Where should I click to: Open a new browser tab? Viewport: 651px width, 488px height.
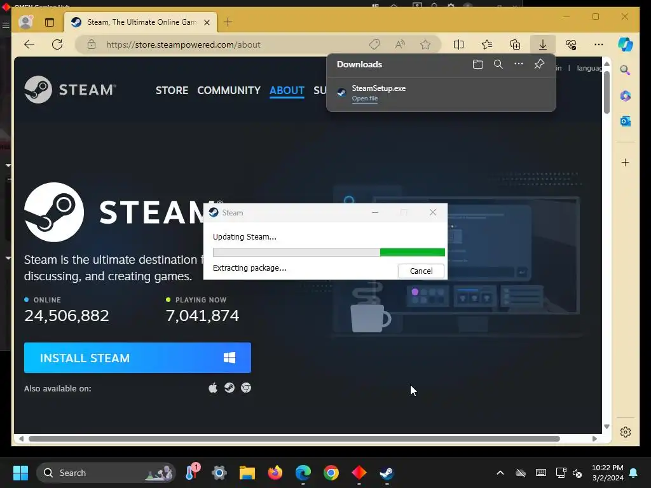pyautogui.click(x=228, y=22)
